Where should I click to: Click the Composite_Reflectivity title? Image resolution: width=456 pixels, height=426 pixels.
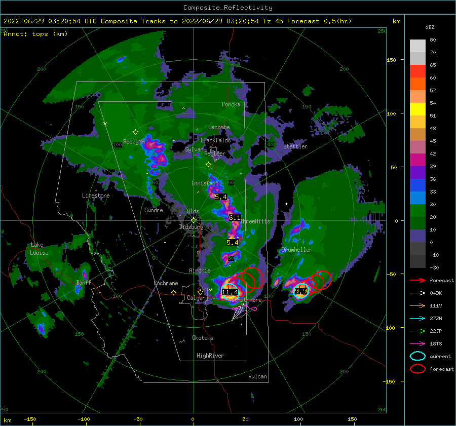click(x=228, y=8)
